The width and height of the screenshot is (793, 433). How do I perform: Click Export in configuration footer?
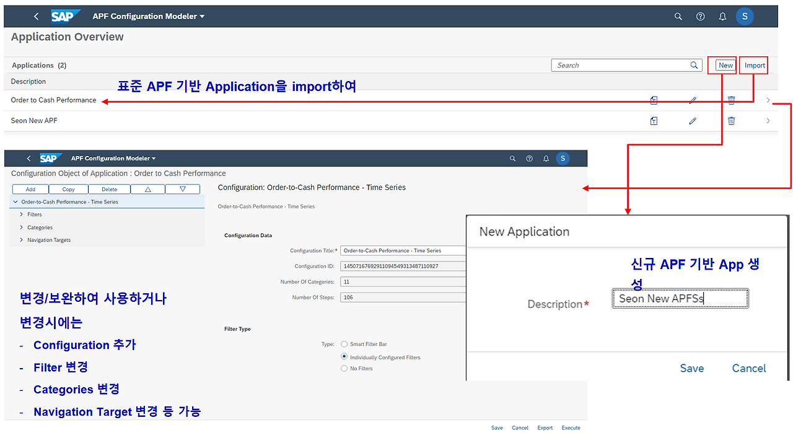point(545,427)
